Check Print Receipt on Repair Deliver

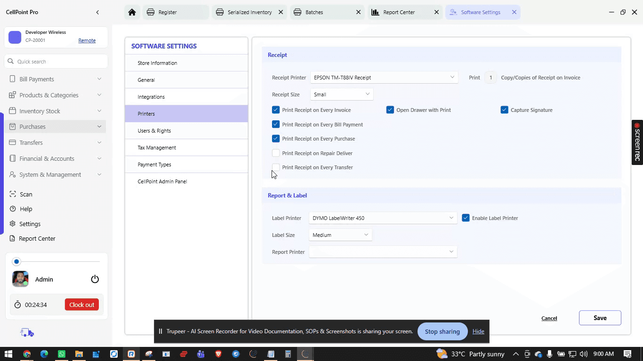(276, 153)
